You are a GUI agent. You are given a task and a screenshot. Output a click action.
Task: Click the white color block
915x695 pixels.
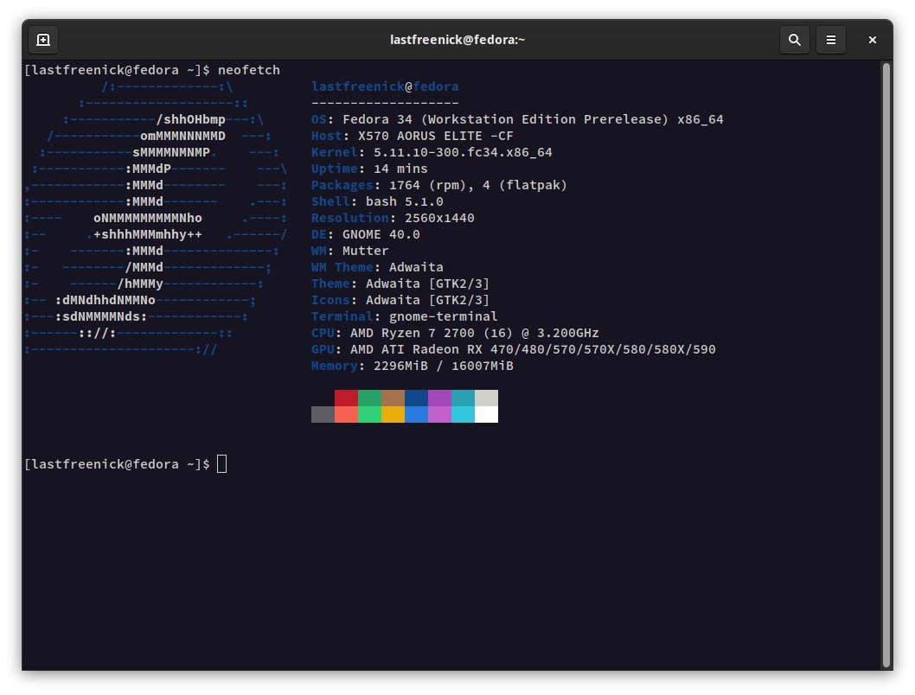486,415
